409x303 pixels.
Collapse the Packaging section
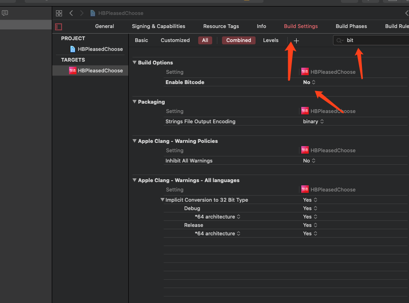tap(135, 102)
